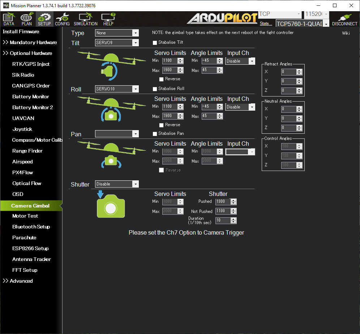Enable the Stabalise Tilt checkbox

(x=155, y=42)
